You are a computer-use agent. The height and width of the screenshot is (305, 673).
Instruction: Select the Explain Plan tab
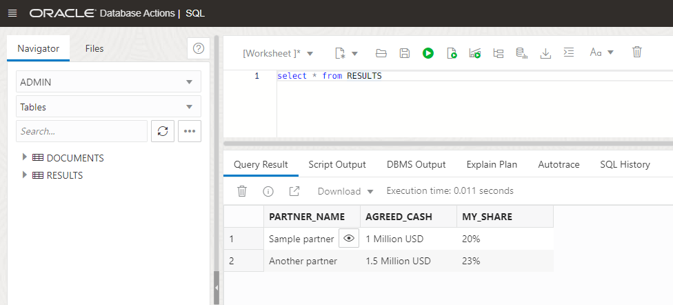click(492, 164)
